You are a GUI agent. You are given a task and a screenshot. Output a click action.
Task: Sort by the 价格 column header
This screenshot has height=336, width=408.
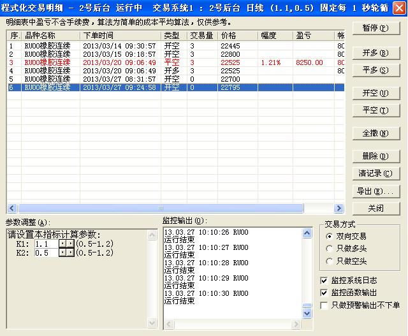(238, 36)
